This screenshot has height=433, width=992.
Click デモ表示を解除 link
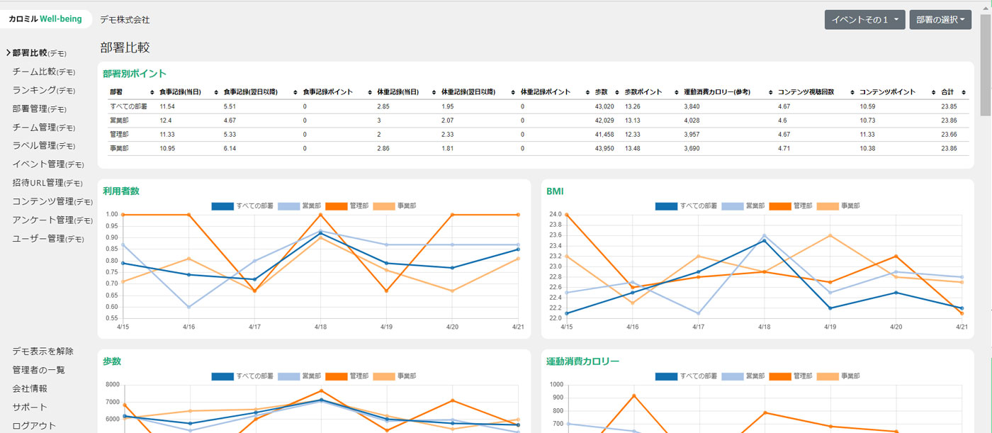click(x=43, y=352)
